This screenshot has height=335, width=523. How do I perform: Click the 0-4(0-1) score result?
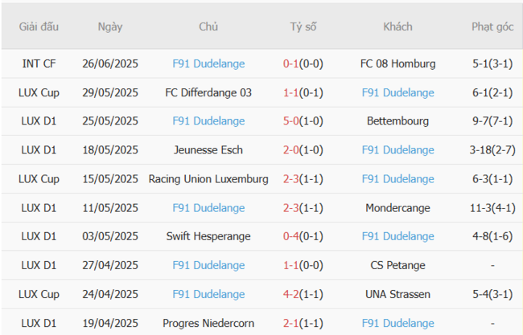point(303,236)
